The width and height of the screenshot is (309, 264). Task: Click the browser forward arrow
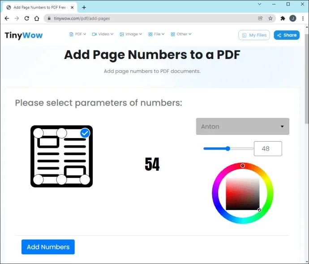click(17, 18)
